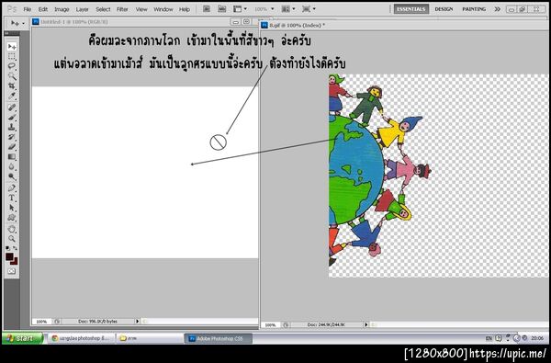The image size is (551, 363).
Task: Open the File menu
Action: 27,9
